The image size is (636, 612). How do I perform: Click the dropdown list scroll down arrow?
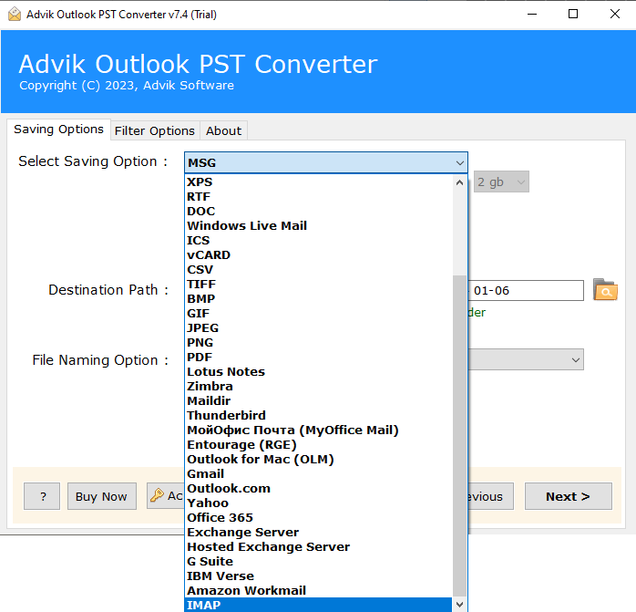tap(459, 605)
